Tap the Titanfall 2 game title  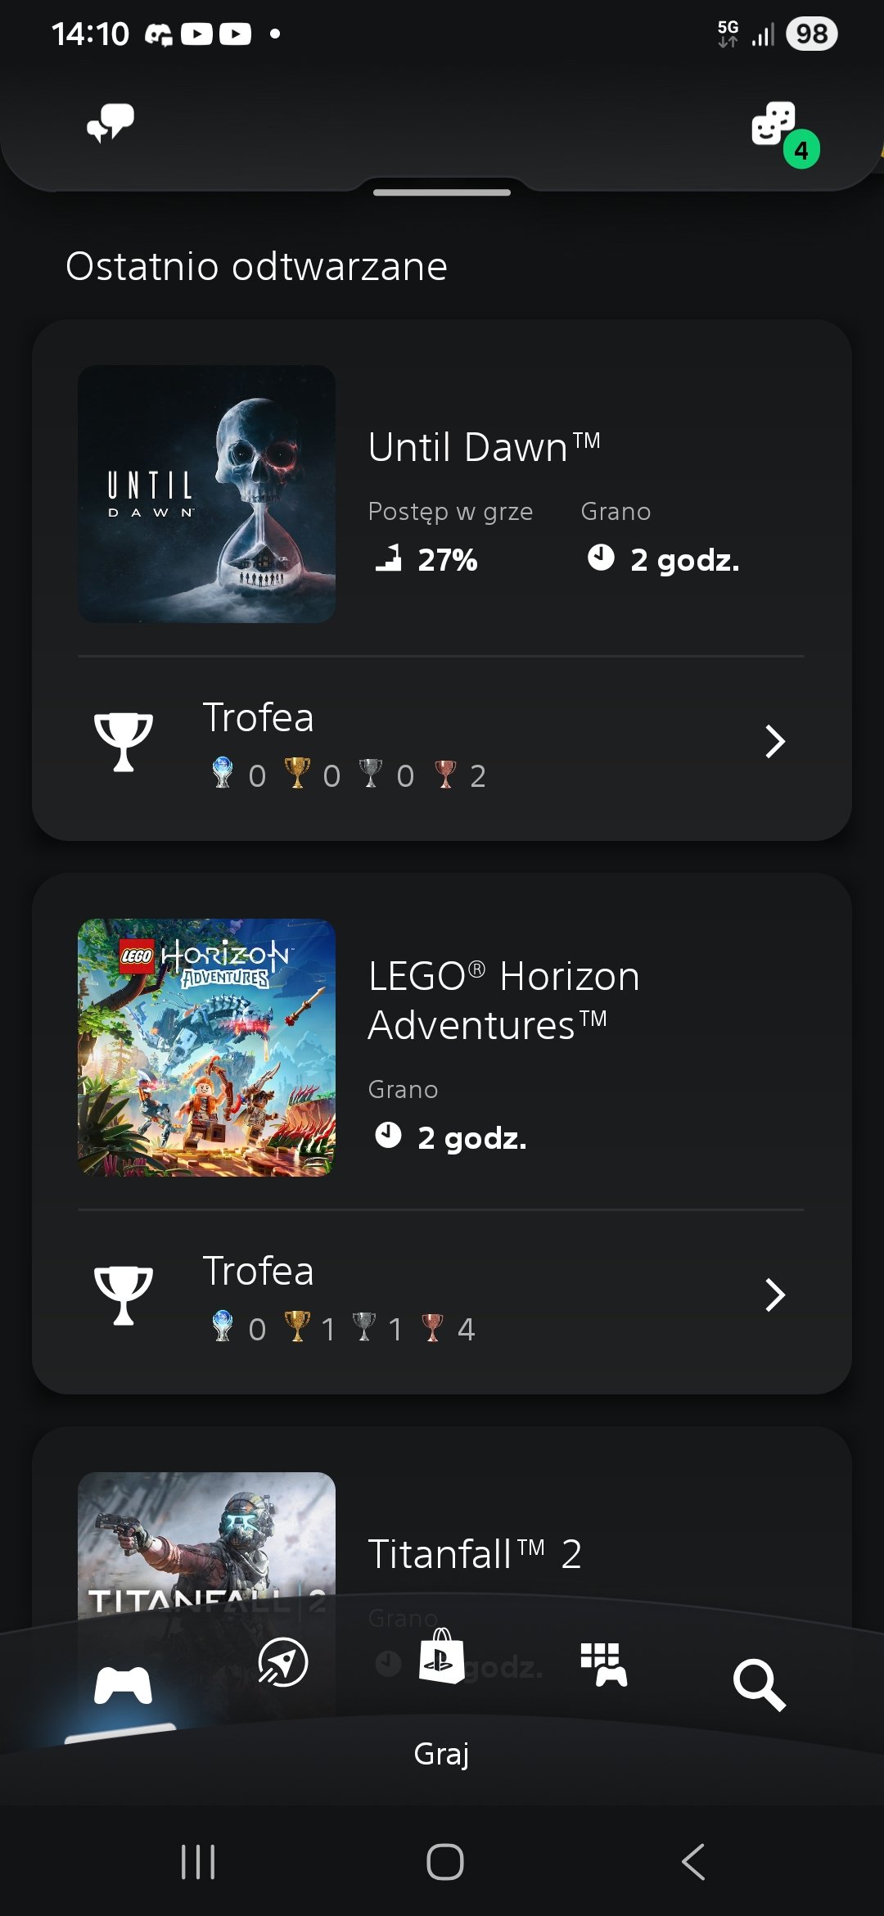(x=475, y=1554)
